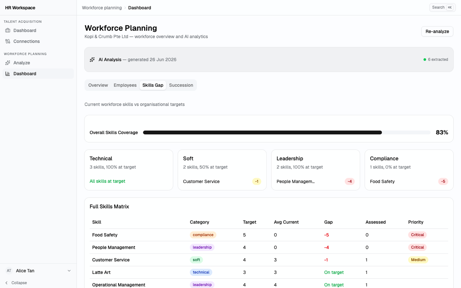Open the Leadership skills card
The height and width of the screenshot is (288, 461).
315,170
